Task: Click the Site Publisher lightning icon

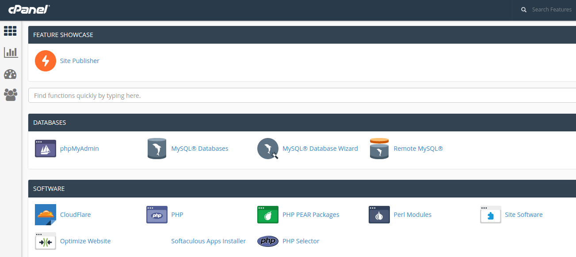Action: [46, 61]
